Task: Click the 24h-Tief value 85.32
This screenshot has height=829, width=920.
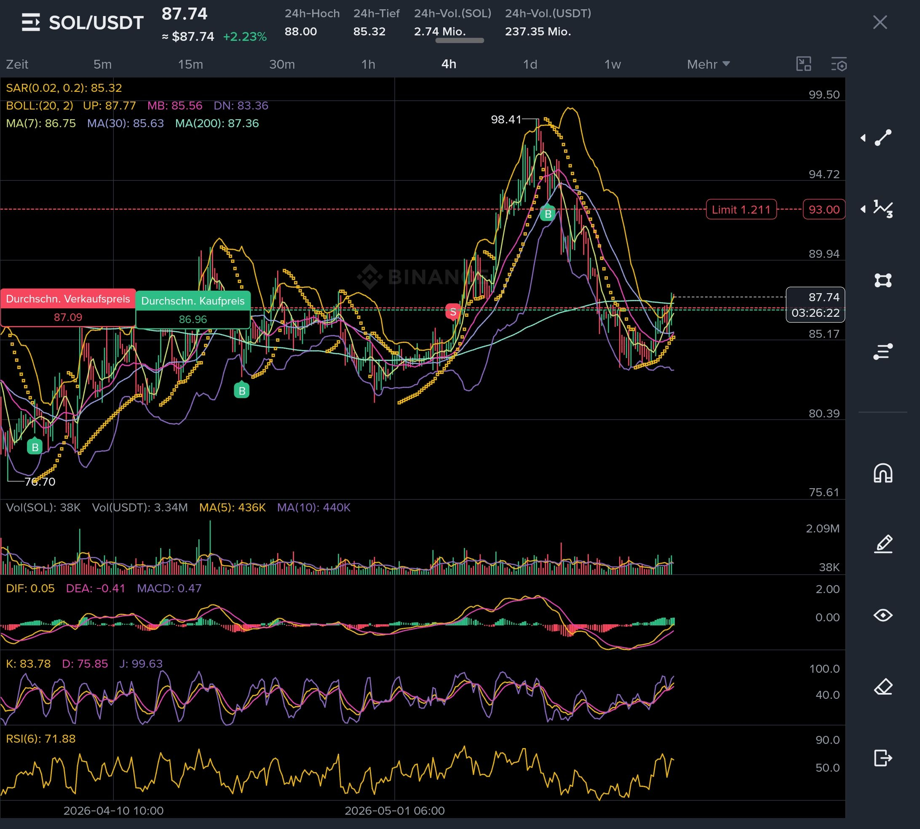Action: pos(369,32)
